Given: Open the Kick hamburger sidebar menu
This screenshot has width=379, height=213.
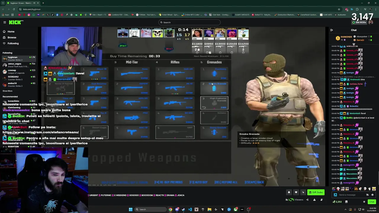Looking at the screenshot, I should pos(5,22).
